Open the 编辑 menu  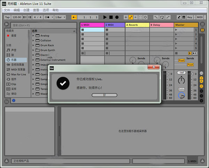point(16,10)
